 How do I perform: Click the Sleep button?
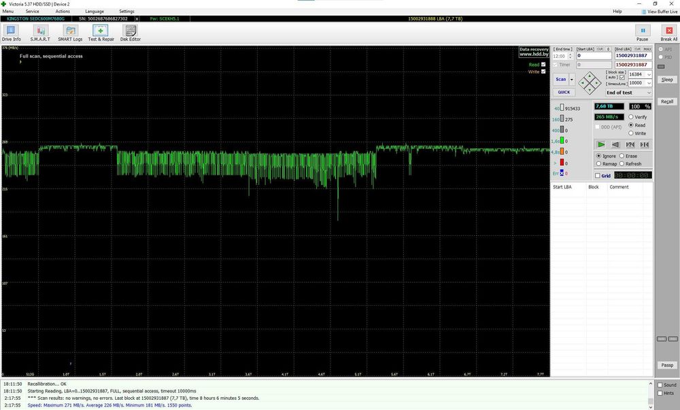click(667, 80)
